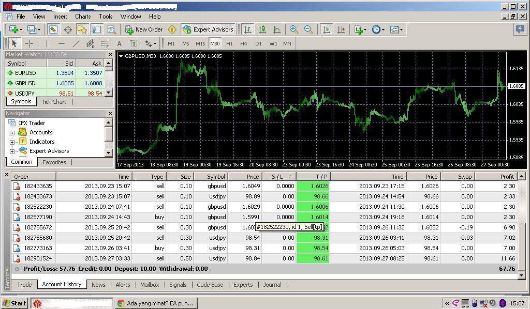Select the Equidistant Channel tool
This screenshot has width=530, height=309.
[x=90, y=43]
